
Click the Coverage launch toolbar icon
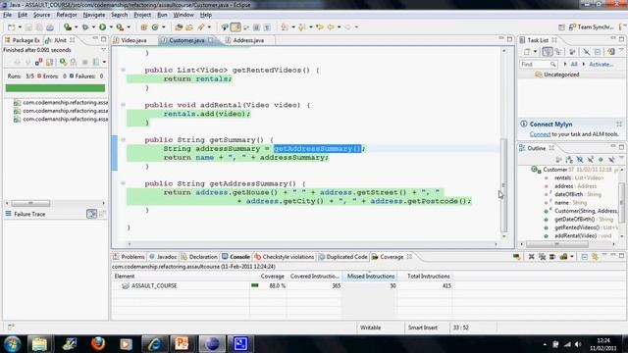68,27
